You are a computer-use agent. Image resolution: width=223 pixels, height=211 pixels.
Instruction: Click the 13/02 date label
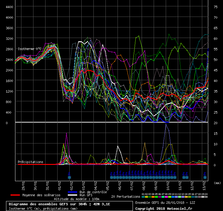[x=204, y=186]
